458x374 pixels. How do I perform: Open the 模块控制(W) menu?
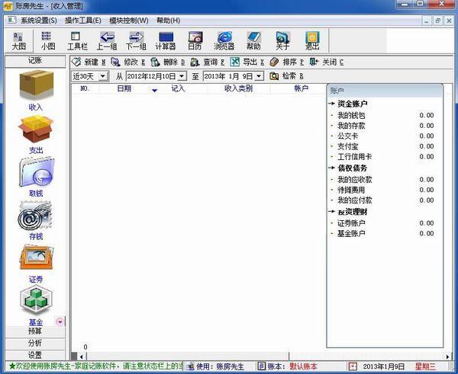129,21
